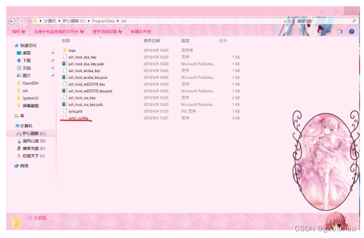Click 新建文件夹 button
Screen dimensions: 364x238
tap(141, 32)
